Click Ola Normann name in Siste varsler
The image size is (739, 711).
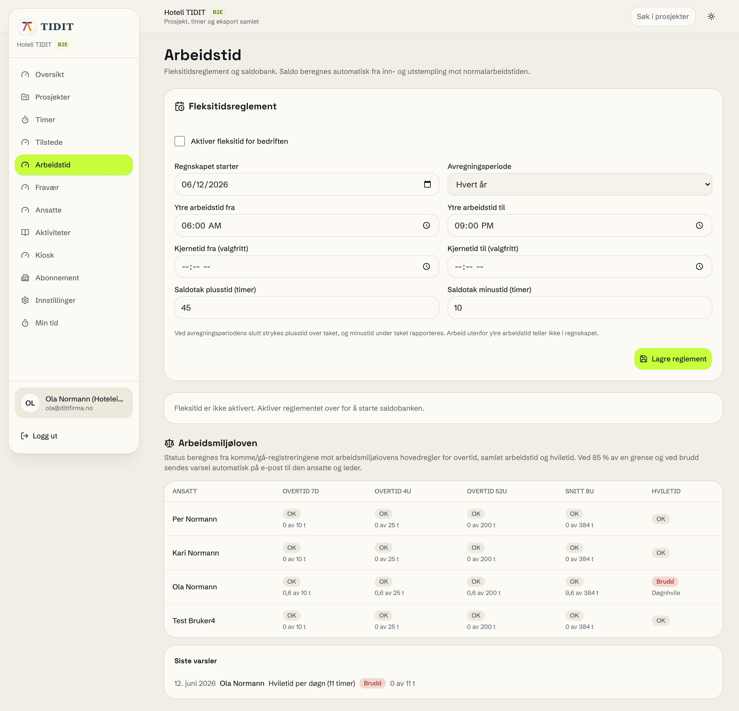point(242,684)
